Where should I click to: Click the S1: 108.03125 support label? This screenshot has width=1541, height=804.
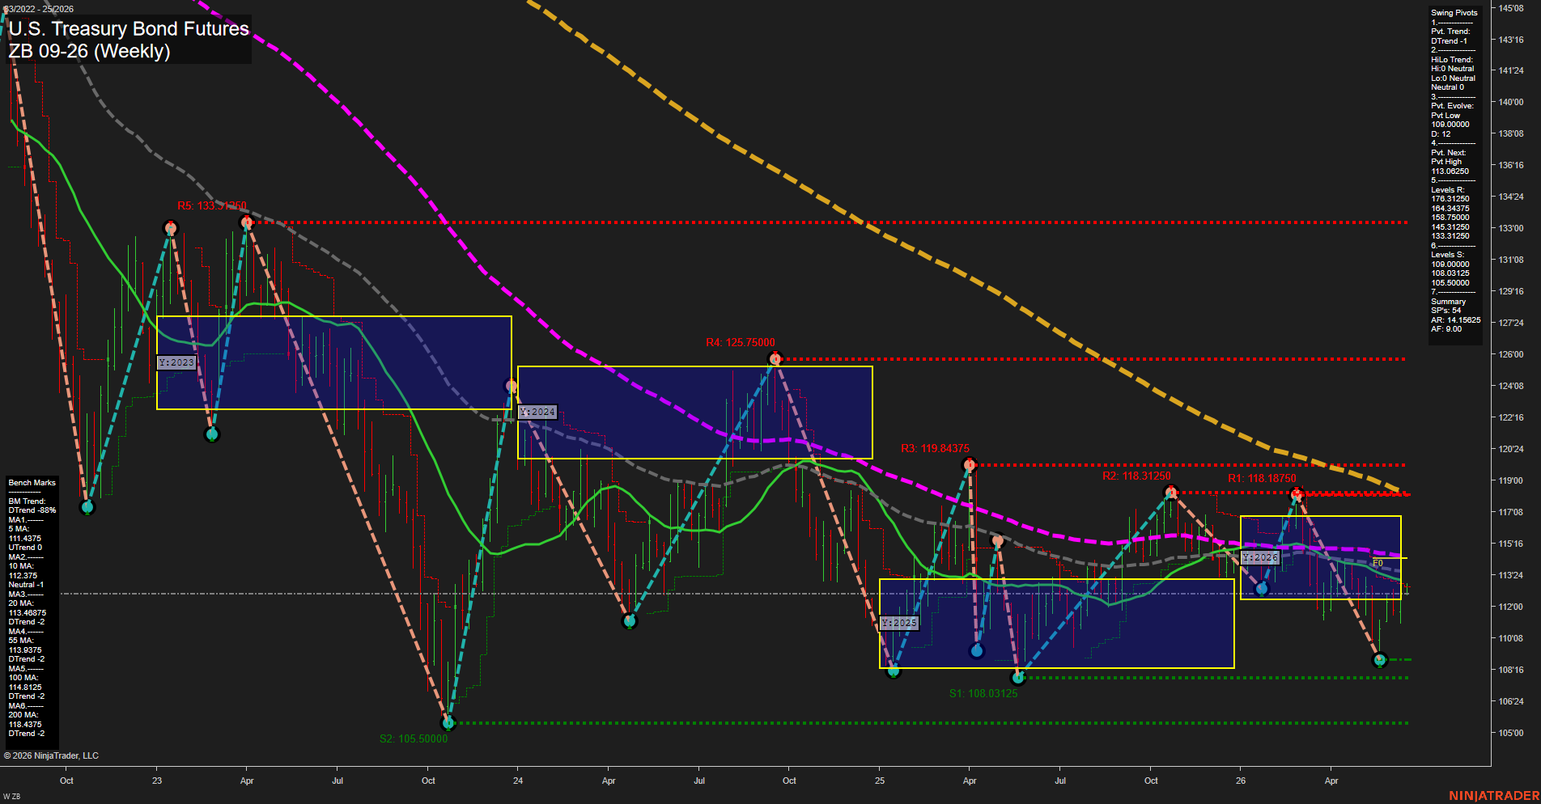point(983,694)
